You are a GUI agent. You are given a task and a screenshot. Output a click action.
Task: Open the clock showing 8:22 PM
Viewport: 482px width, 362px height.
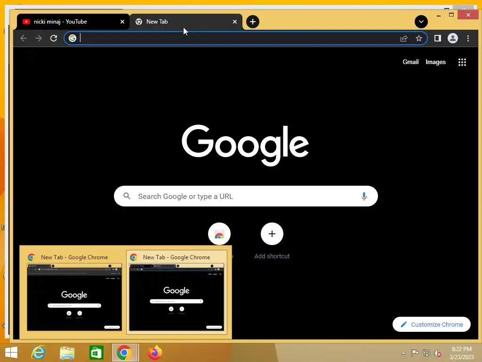click(x=461, y=353)
